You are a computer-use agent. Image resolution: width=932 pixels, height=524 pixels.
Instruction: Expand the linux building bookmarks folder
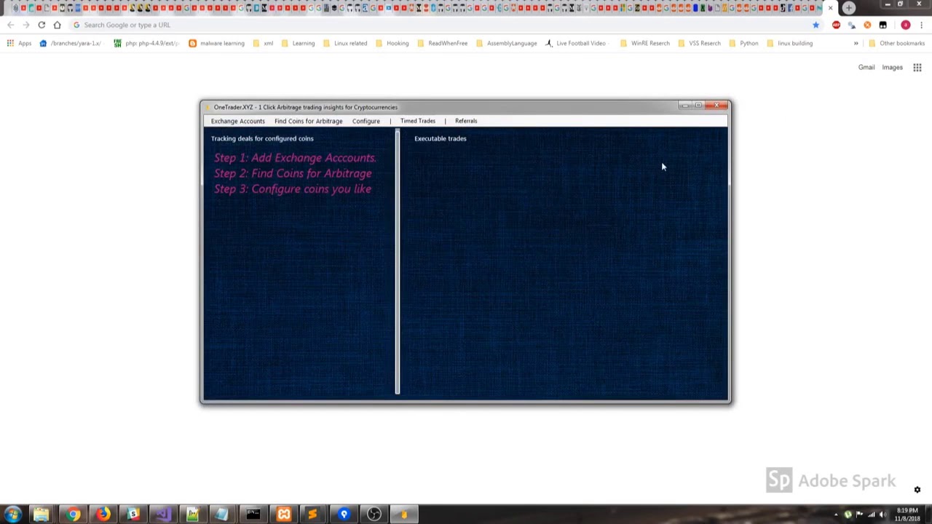pyautogui.click(x=789, y=43)
